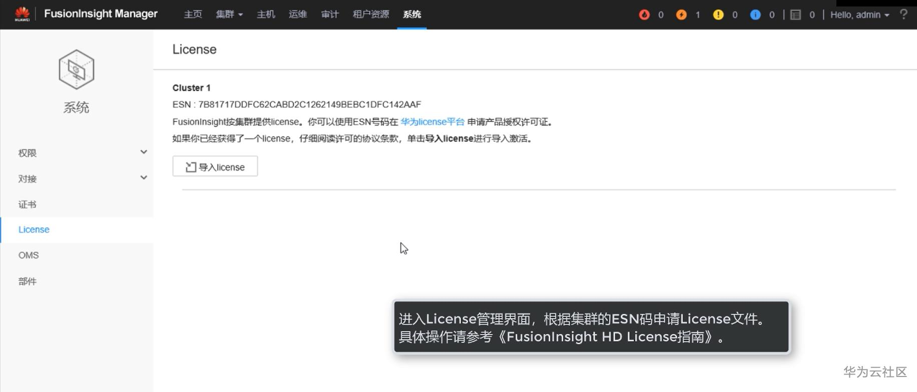Open 对接 in the sidebar

click(x=28, y=179)
